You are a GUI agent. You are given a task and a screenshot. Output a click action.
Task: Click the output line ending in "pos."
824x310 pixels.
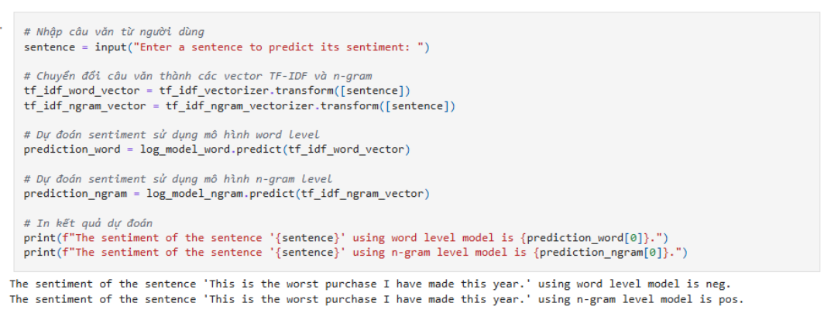click(x=376, y=299)
